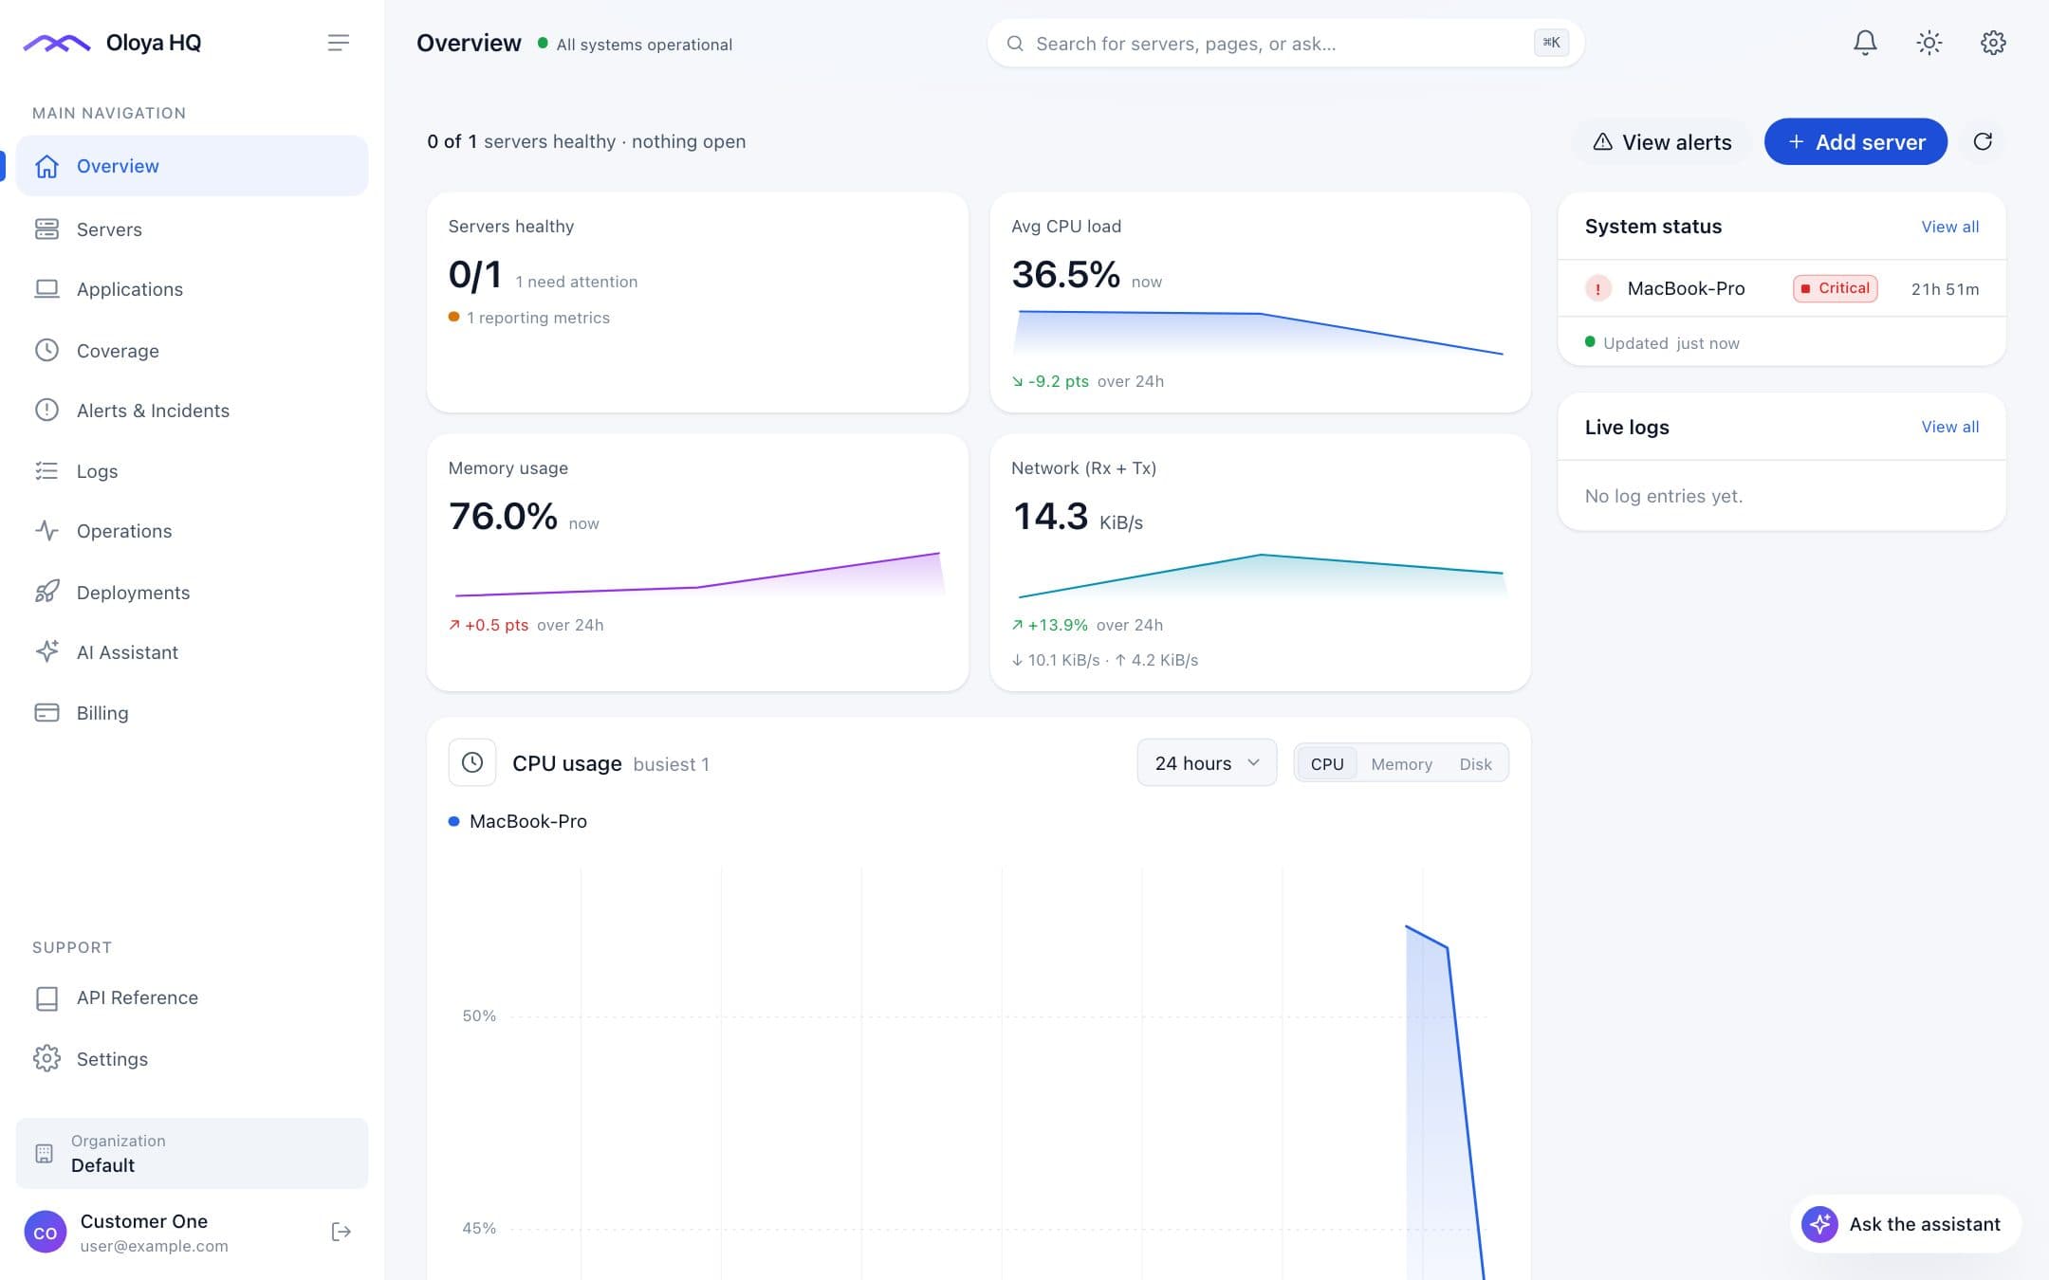Click the '-9.2 pts' CPU trend text
The image size is (2049, 1280).
pyautogui.click(x=1058, y=381)
